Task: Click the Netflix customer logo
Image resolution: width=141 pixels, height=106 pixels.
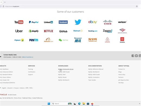Action: (49, 31)
